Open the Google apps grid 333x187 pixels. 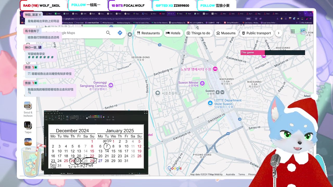(x=293, y=31)
